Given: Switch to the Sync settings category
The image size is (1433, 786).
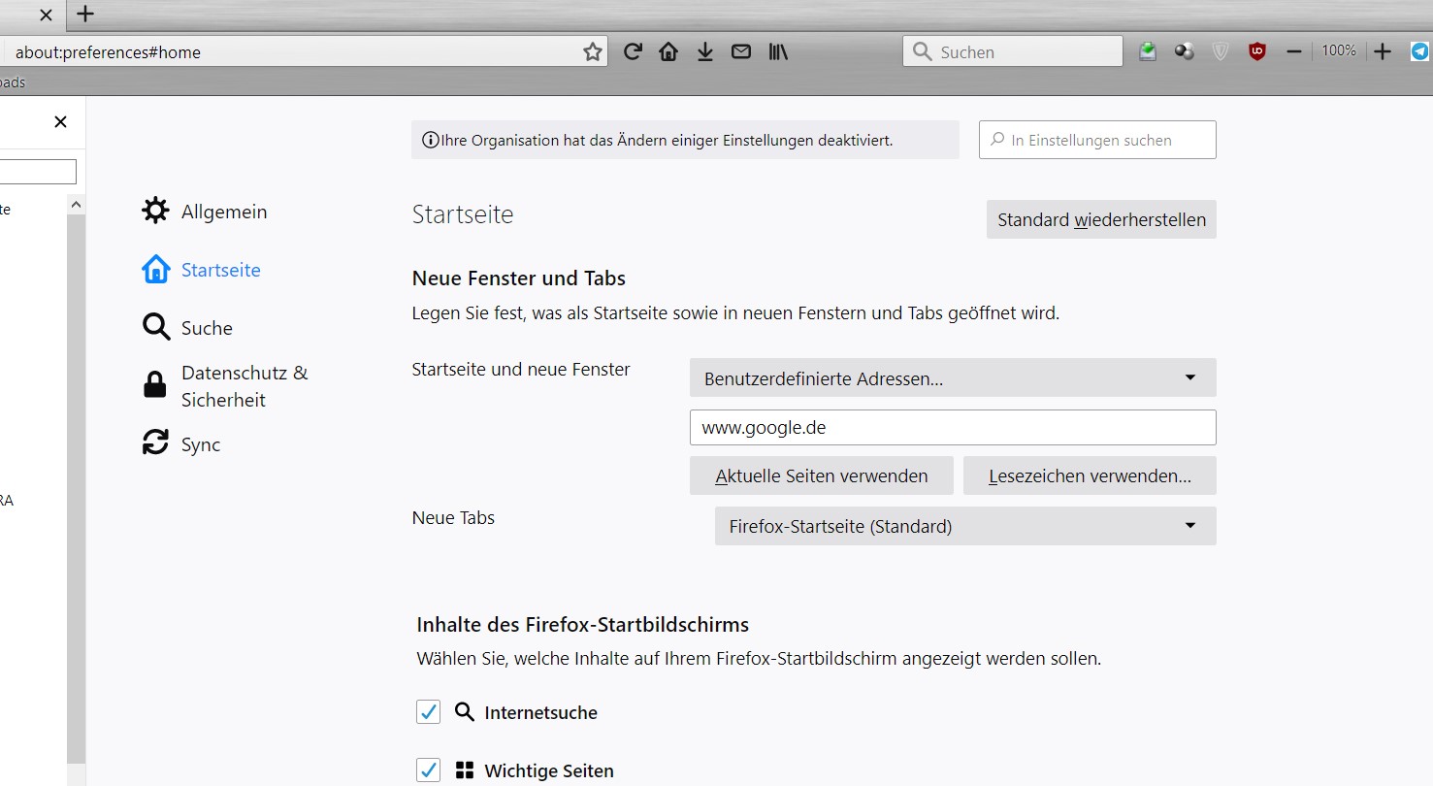Looking at the screenshot, I should 200,444.
